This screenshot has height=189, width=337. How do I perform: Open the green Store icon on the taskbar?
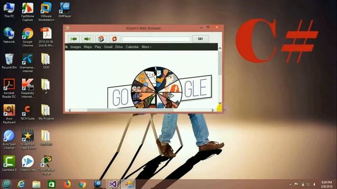(x=52, y=184)
